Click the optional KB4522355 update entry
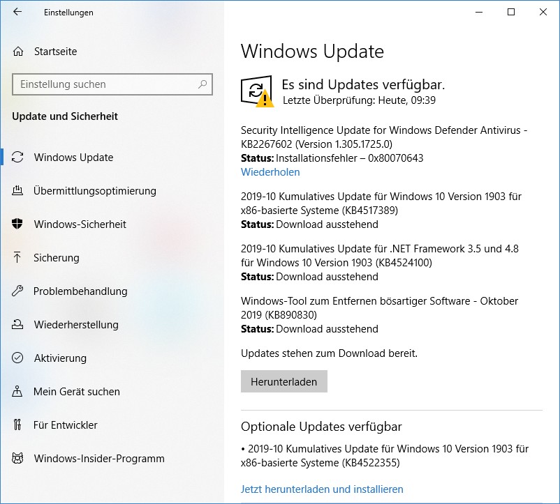560x504 pixels. point(385,455)
